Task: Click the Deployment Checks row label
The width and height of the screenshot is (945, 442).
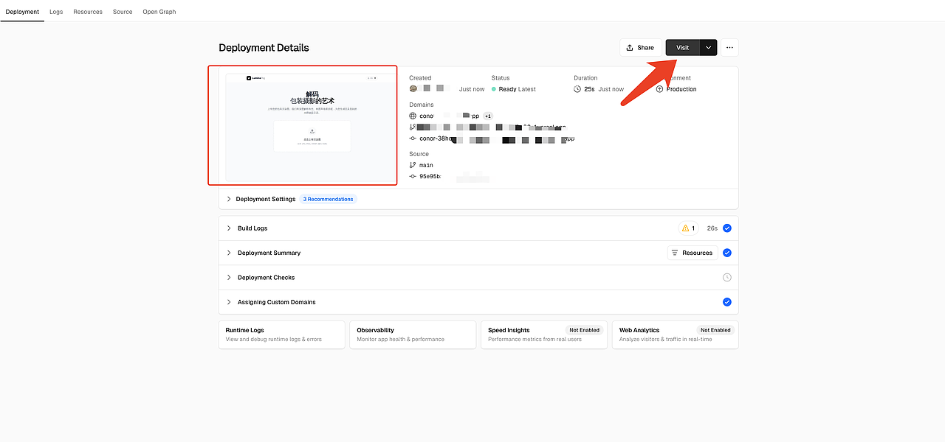Action: [266, 278]
